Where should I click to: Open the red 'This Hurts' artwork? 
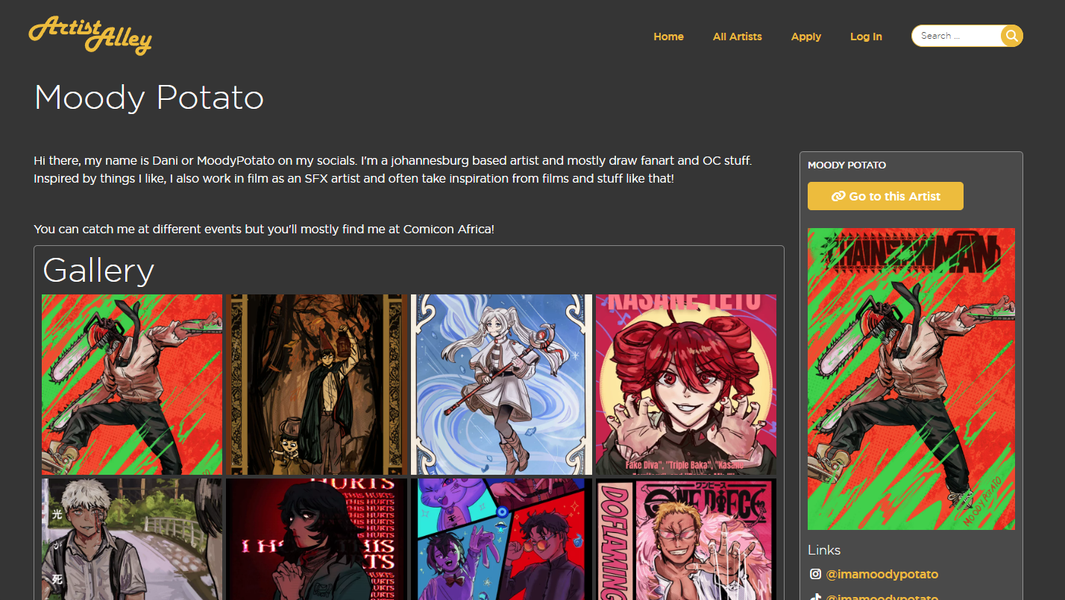click(x=316, y=539)
